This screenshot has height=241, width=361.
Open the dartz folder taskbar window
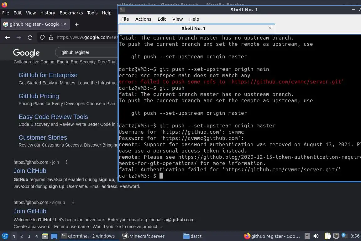[192, 236]
